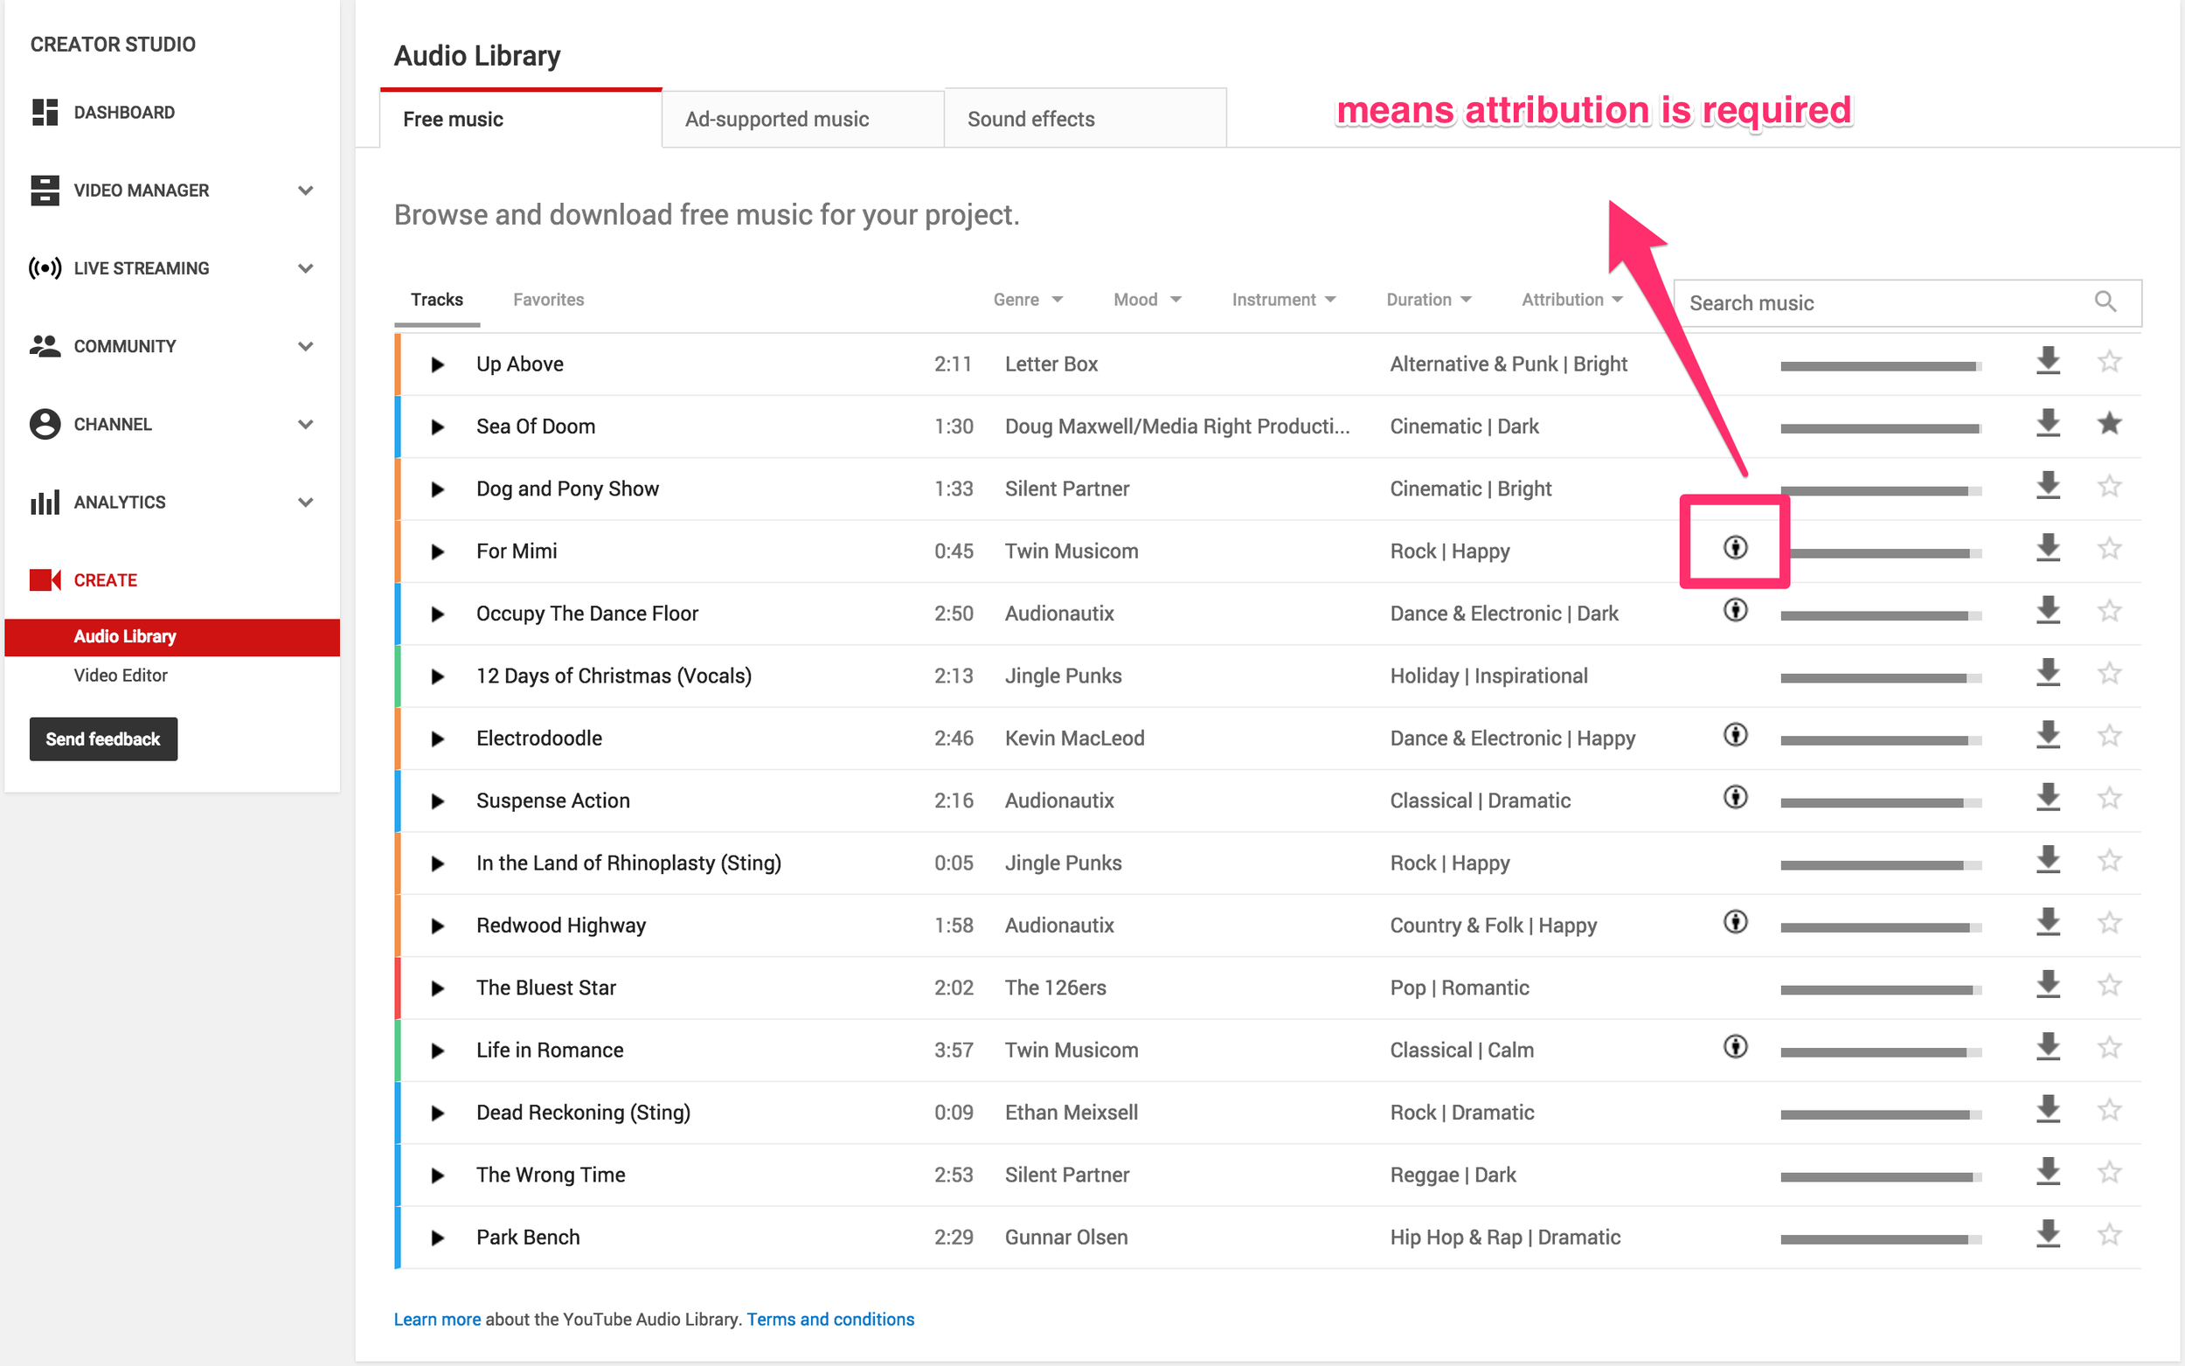The height and width of the screenshot is (1366, 2185).
Task: Focus the Search music field
Action: [x=1906, y=302]
